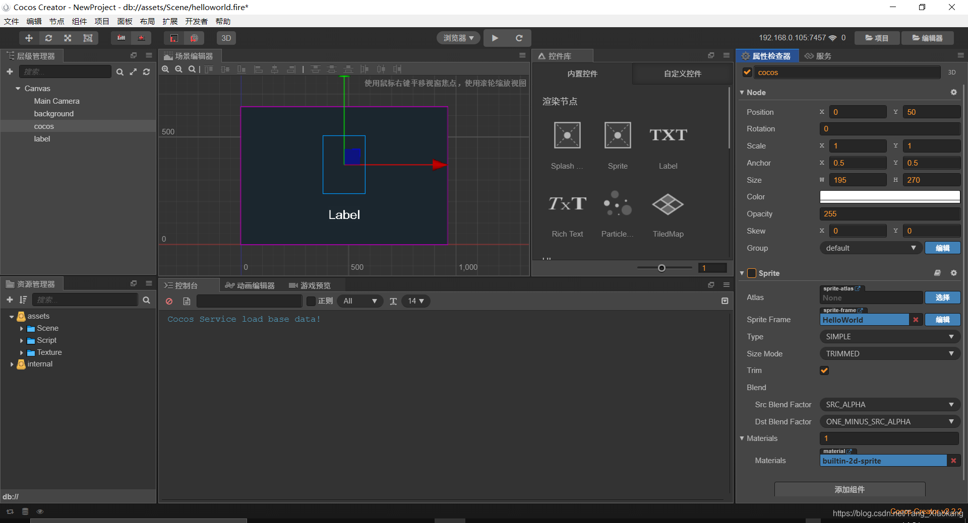Select the Scale transform tool

point(68,38)
